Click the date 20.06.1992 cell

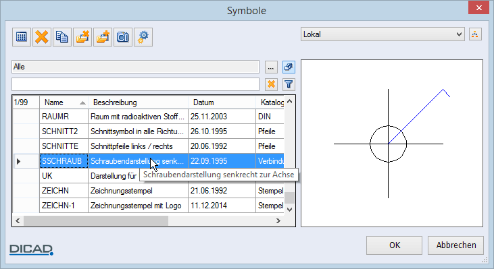click(x=222, y=146)
